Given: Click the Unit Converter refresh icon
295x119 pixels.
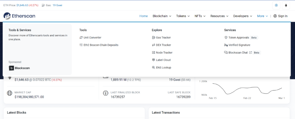Looking at the screenshot, I should tap(81, 38).
